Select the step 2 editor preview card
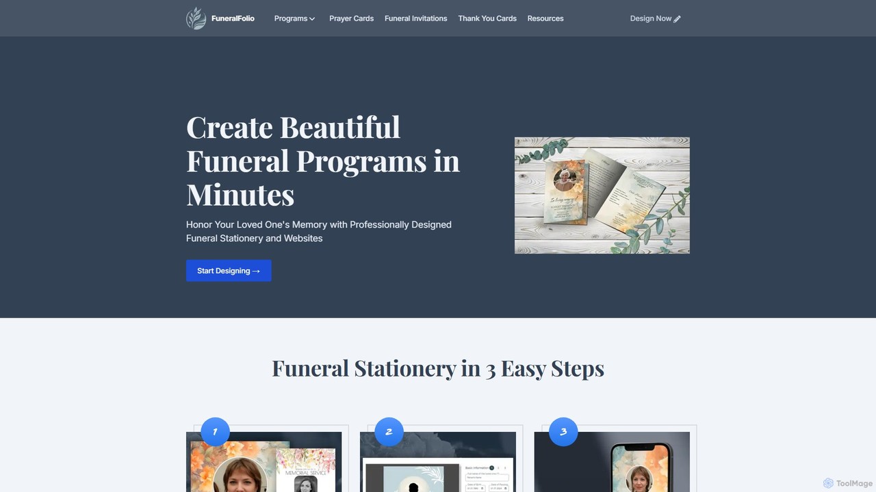Screen dimensions: 876x492 coord(438,462)
